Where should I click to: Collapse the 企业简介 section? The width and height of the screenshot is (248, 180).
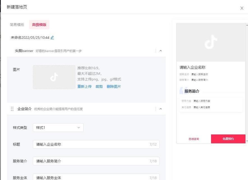(160, 109)
